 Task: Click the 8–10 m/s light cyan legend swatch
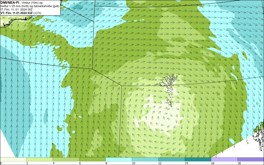119,159
